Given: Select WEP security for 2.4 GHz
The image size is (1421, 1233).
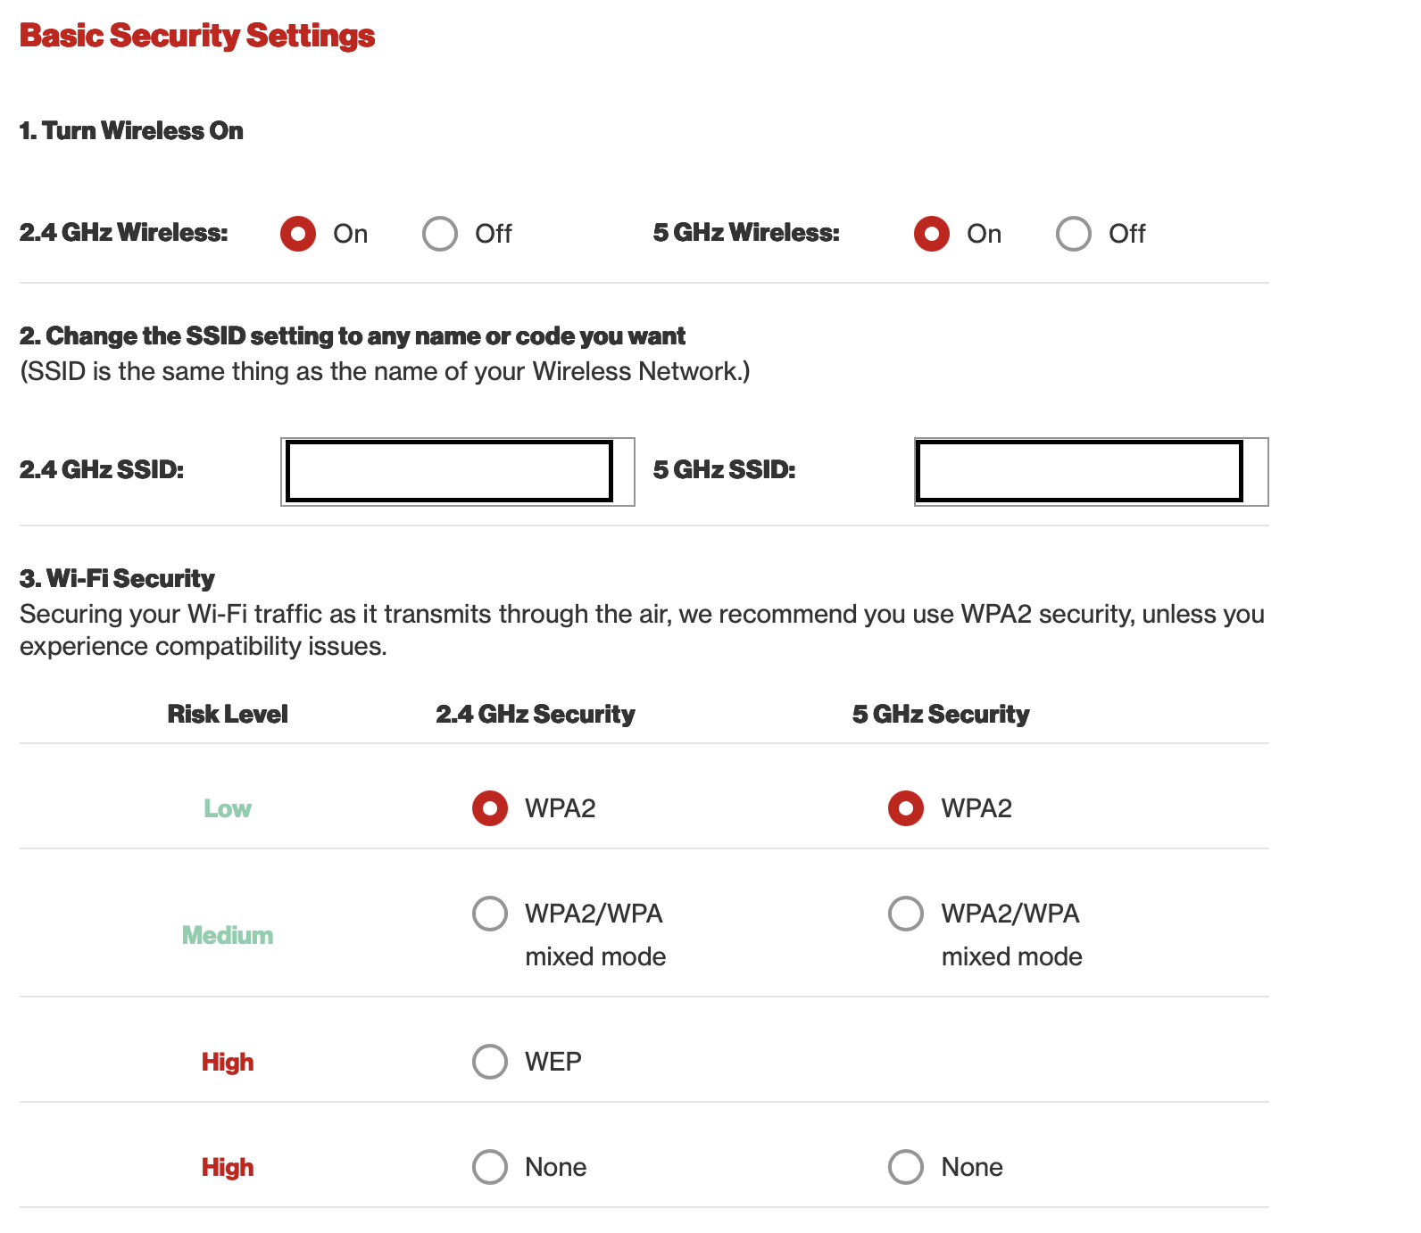Looking at the screenshot, I should (x=490, y=1062).
